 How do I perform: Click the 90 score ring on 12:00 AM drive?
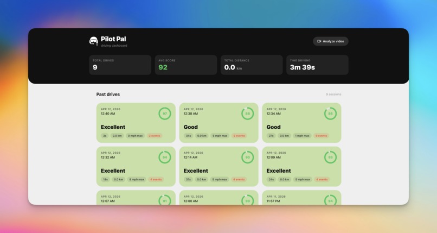(x=247, y=200)
